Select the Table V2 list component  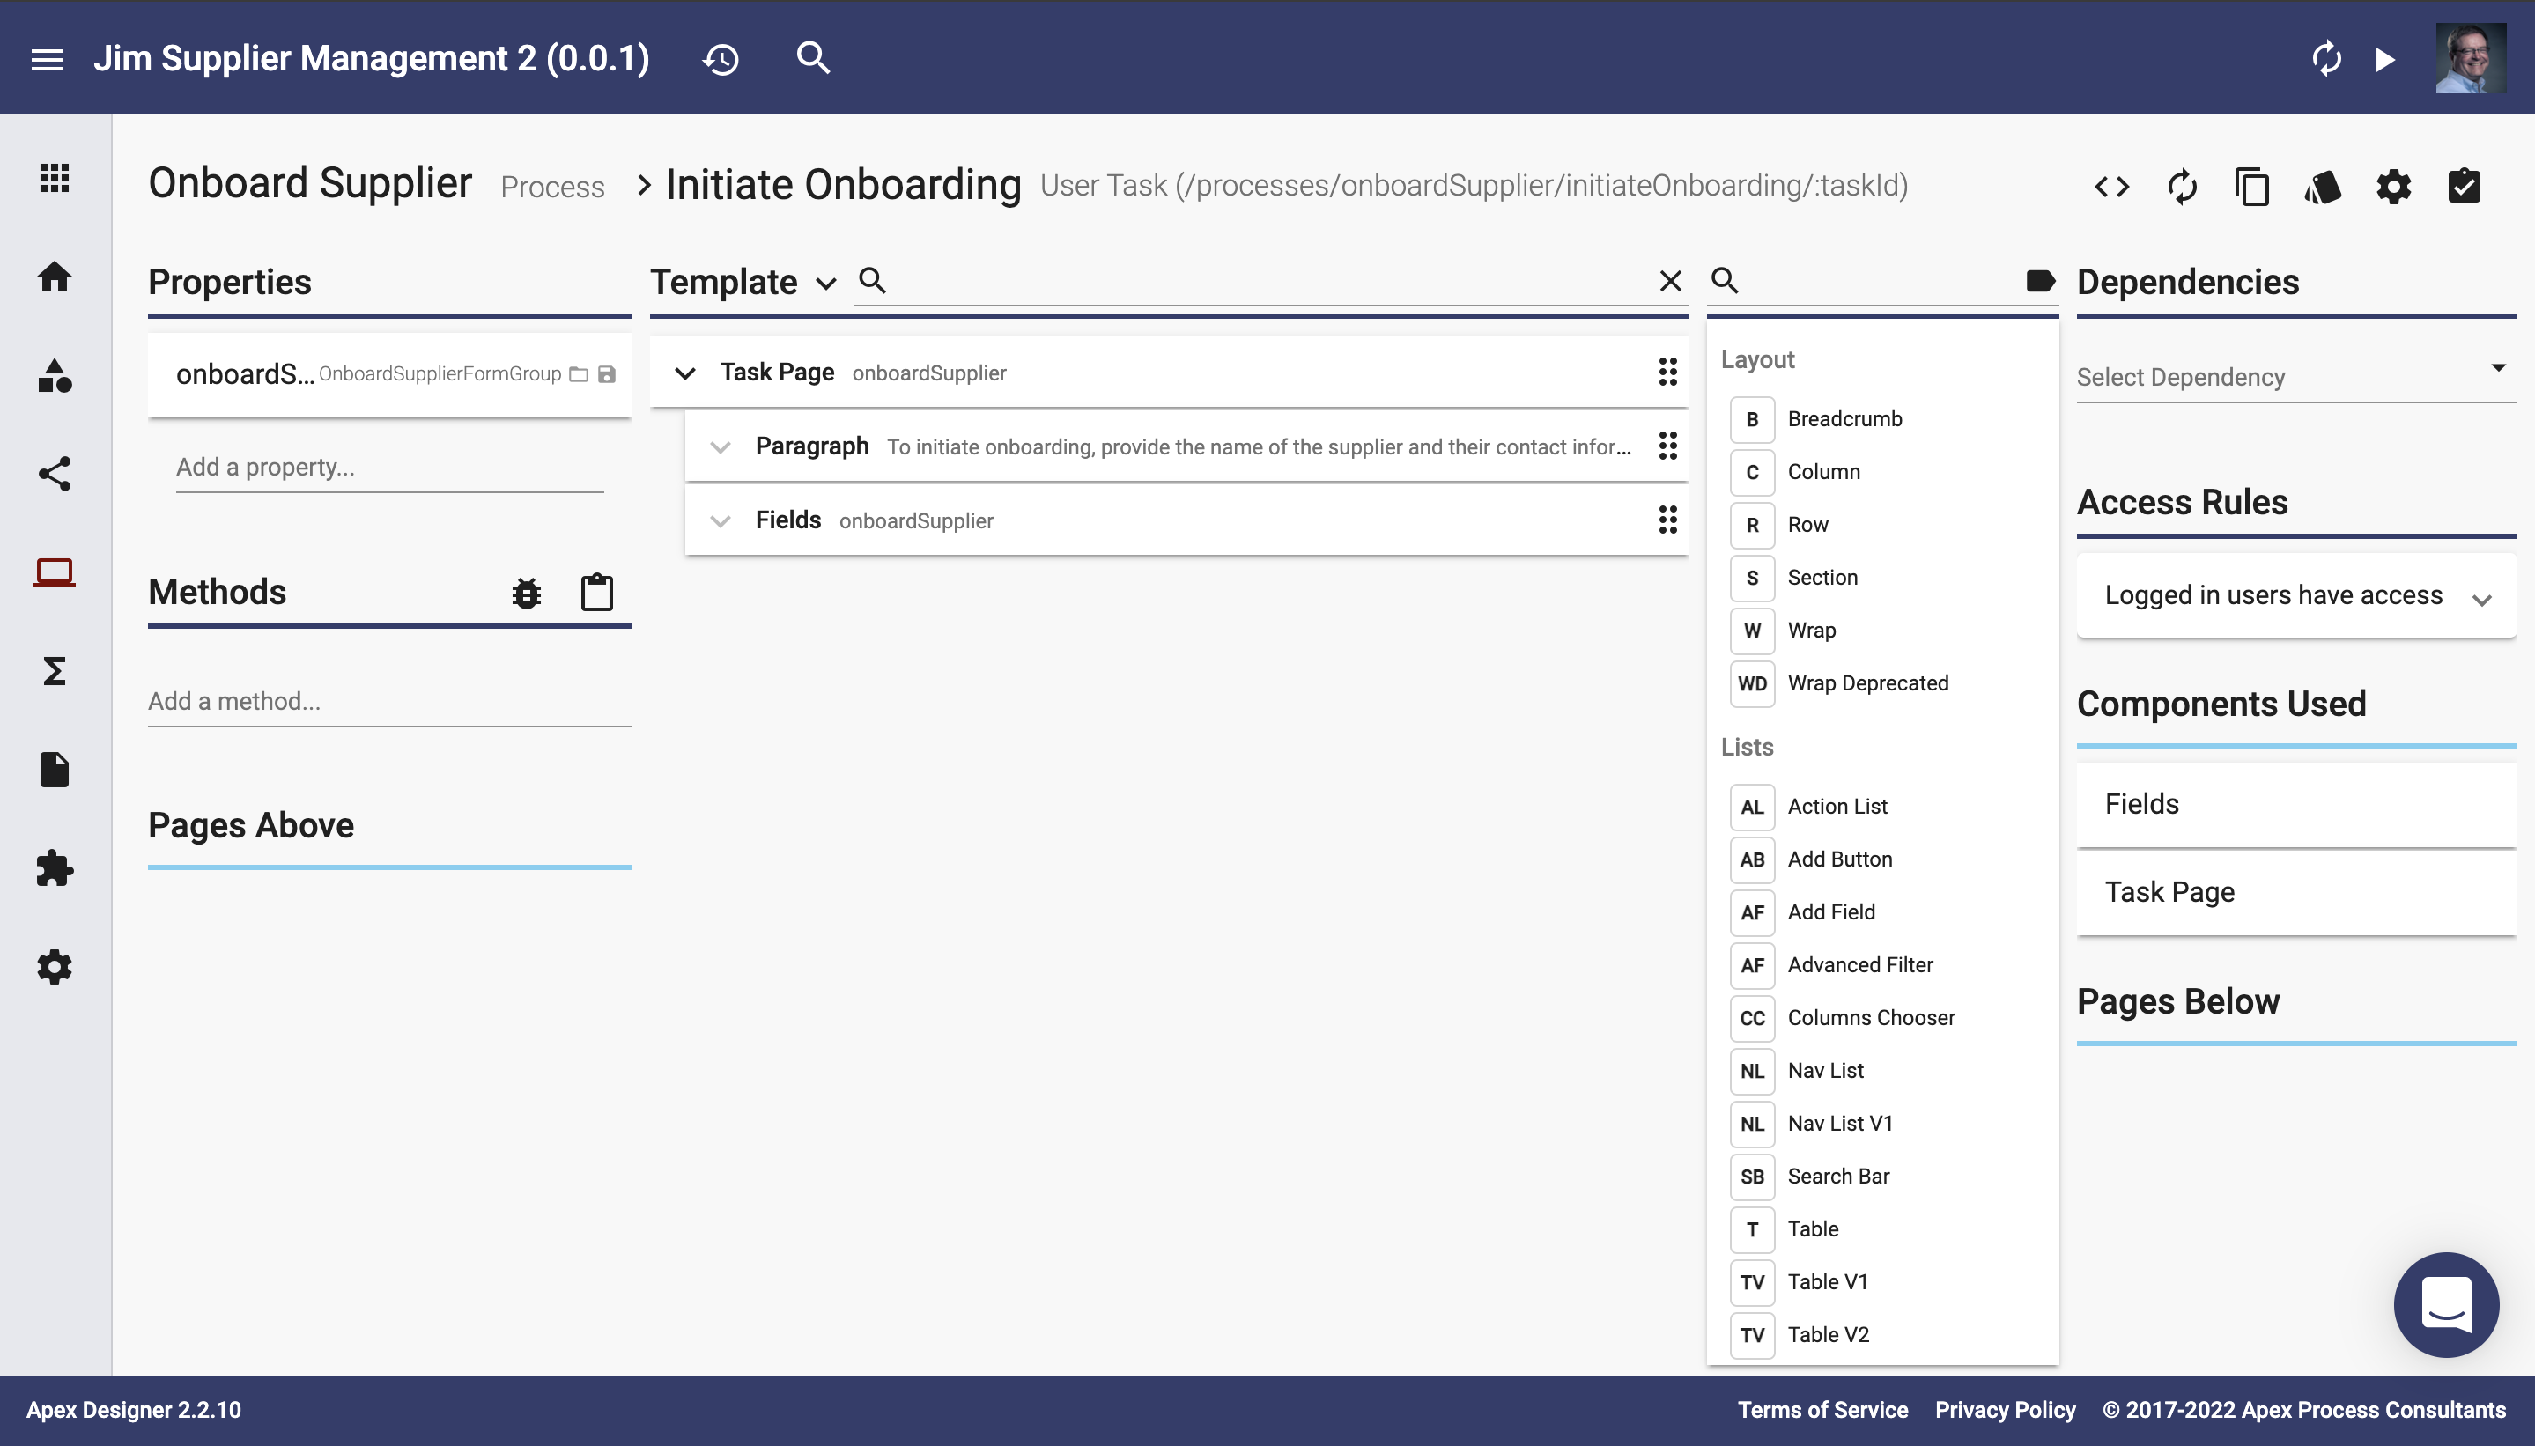(1828, 1335)
